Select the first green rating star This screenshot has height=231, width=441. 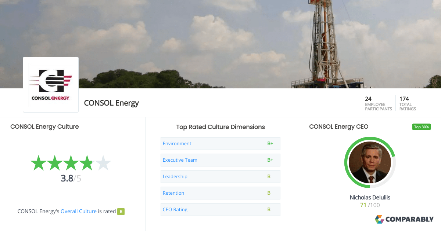(39, 163)
